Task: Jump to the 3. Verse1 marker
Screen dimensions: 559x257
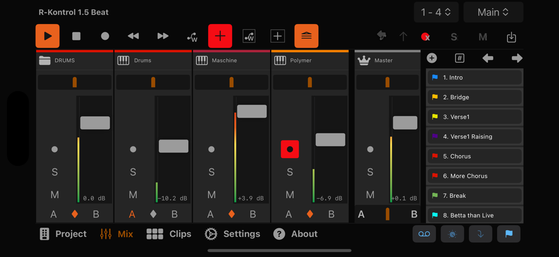Action: point(474,117)
